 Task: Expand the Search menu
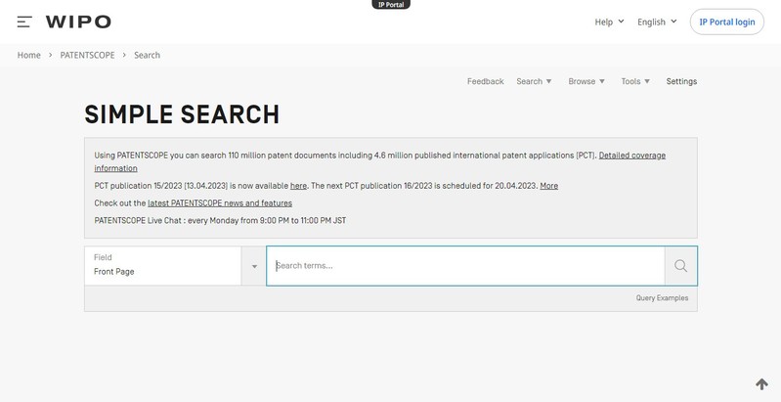click(x=534, y=81)
